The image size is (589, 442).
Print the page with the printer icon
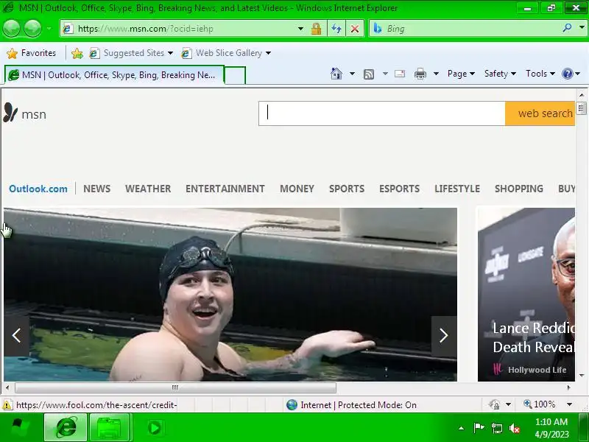pyautogui.click(x=420, y=74)
